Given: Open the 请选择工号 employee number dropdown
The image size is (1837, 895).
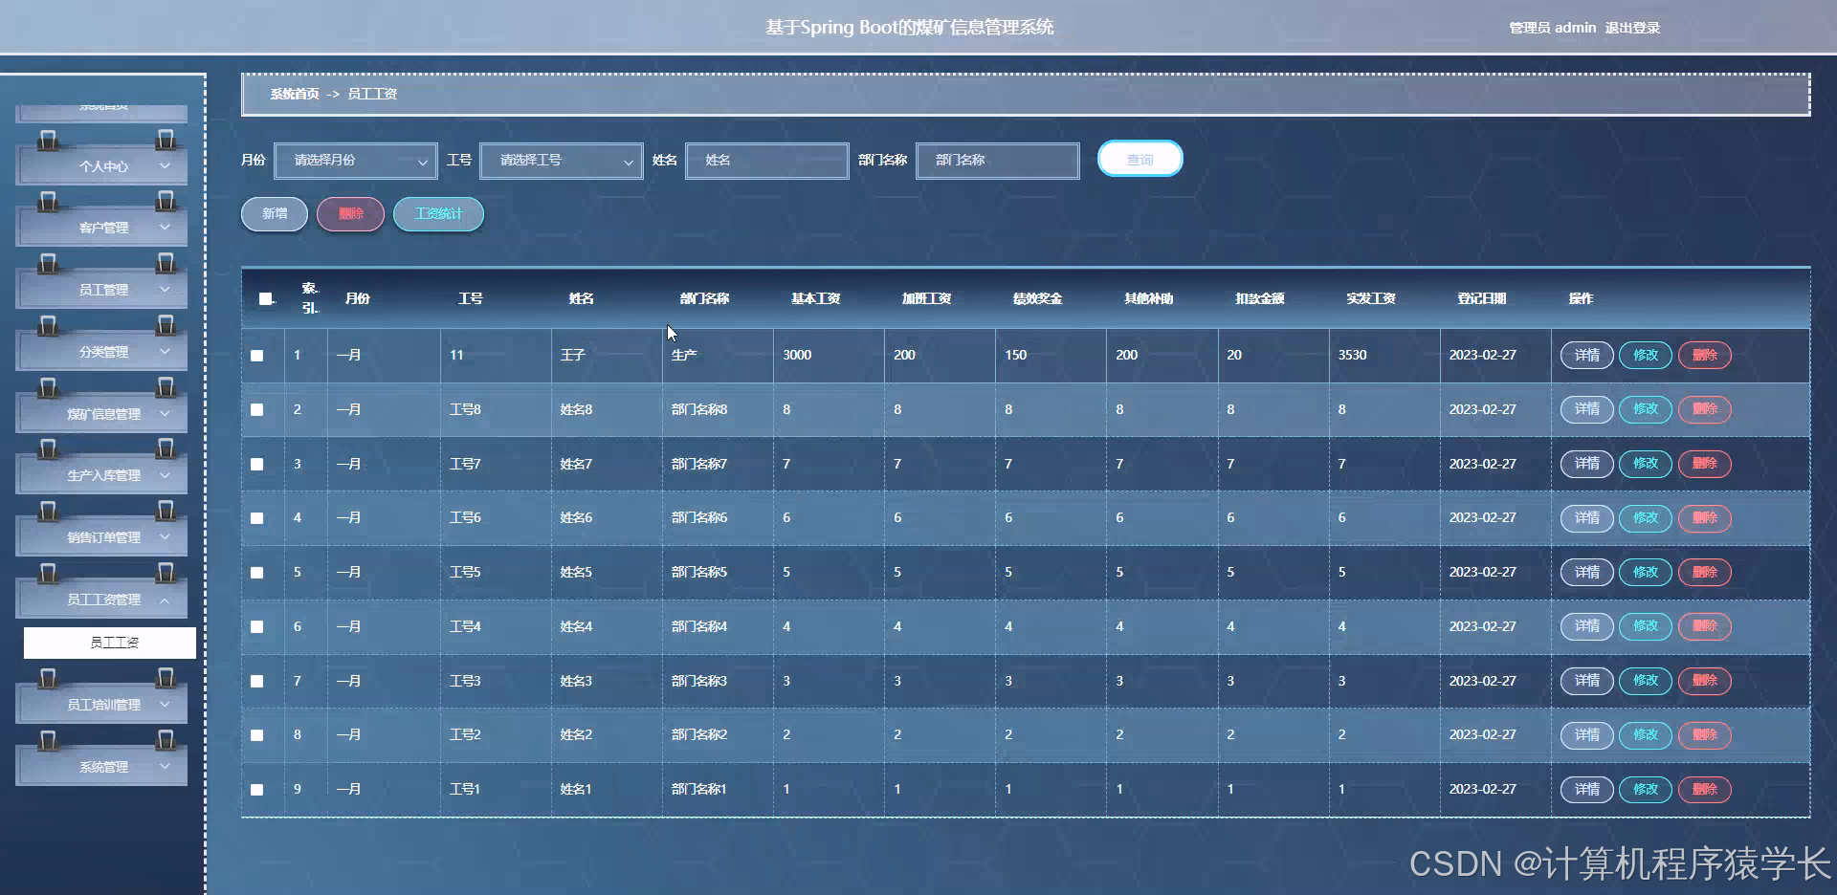Looking at the screenshot, I should pyautogui.click(x=562, y=161).
